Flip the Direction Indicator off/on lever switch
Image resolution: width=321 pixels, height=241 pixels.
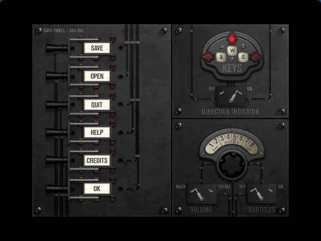231,95
